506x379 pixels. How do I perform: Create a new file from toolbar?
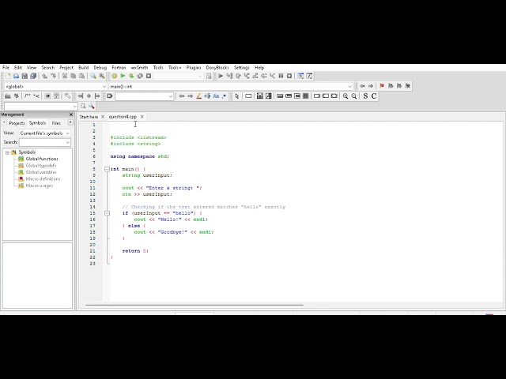click(8, 76)
